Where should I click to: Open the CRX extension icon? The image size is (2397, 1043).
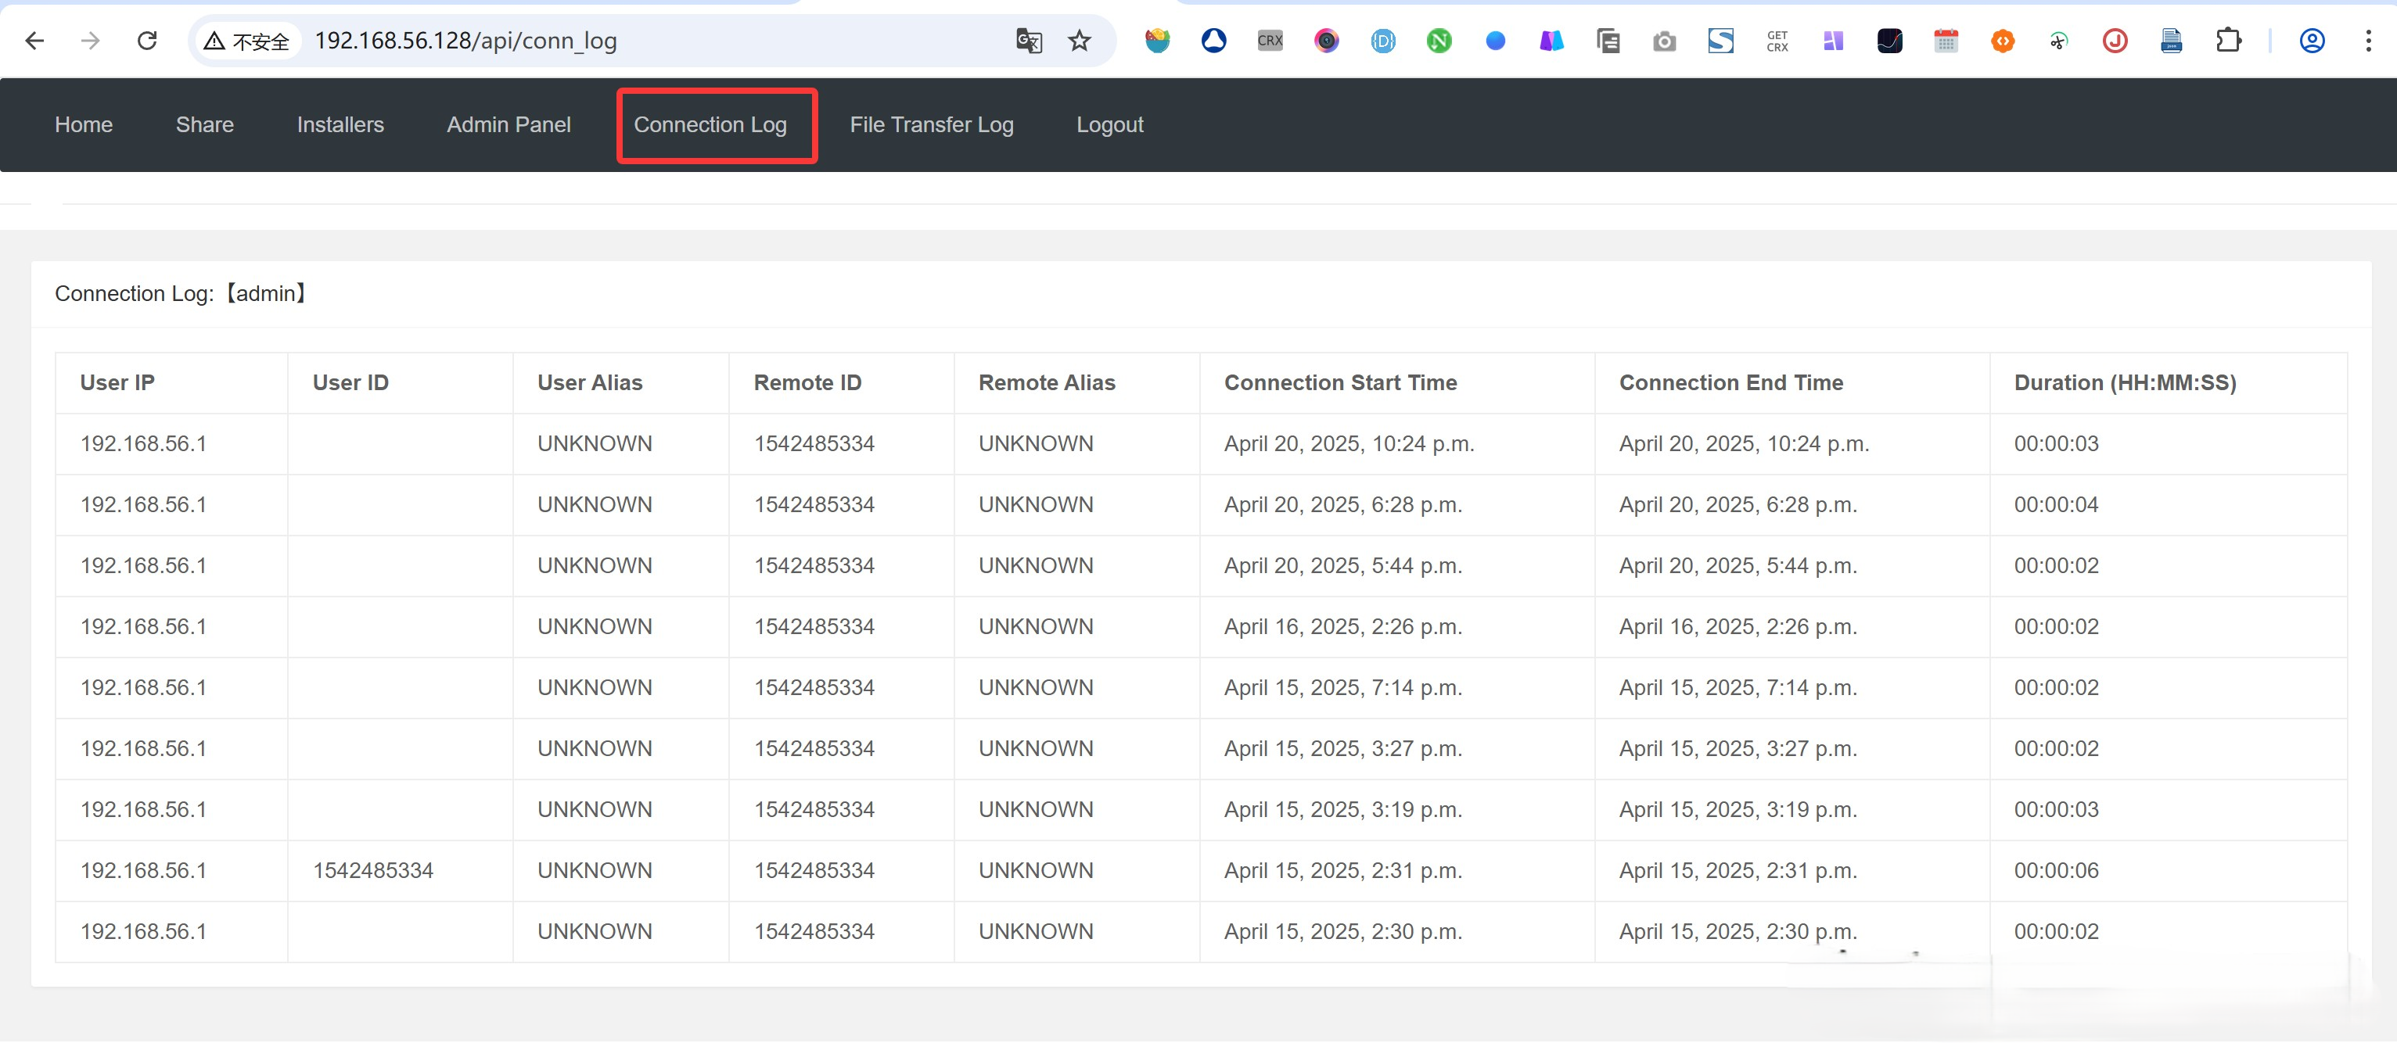(x=1269, y=41)
